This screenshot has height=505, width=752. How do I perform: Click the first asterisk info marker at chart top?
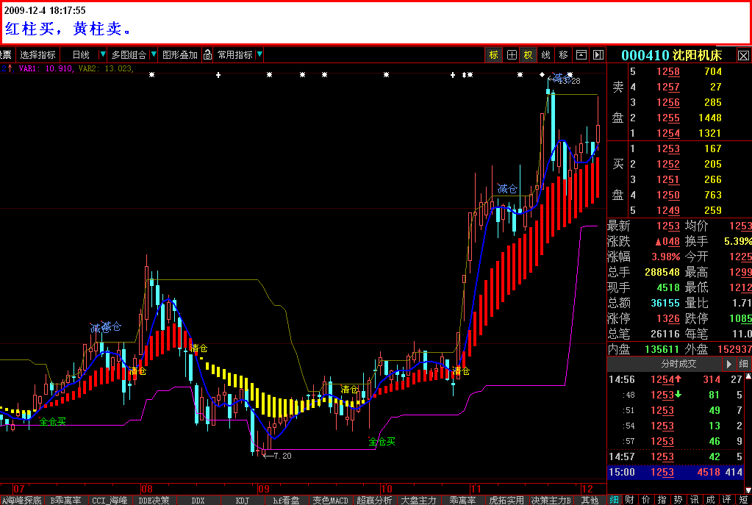point(151,75)
